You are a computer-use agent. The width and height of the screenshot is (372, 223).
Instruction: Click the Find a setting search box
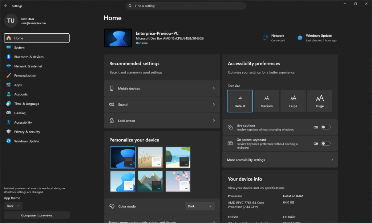(186, 6)
